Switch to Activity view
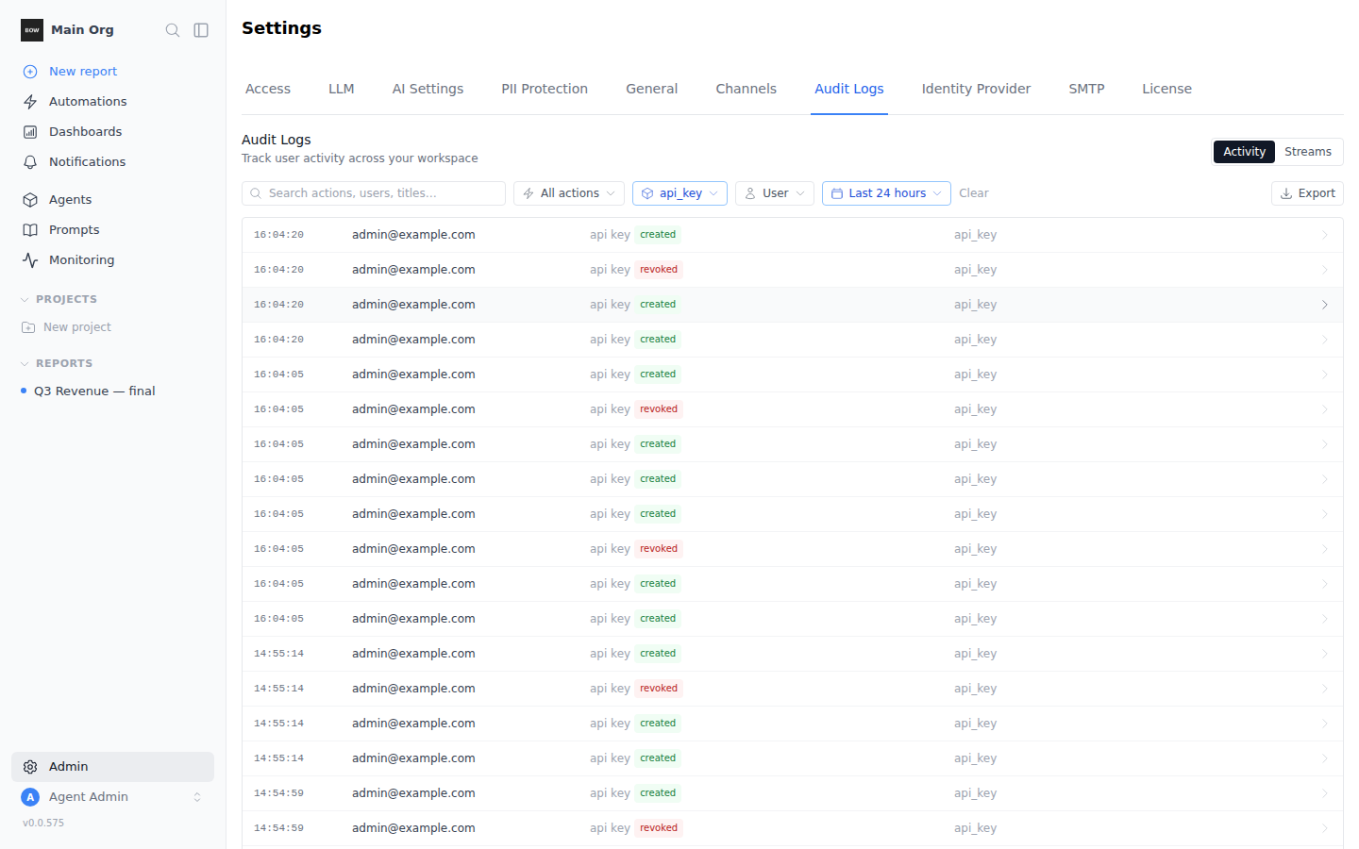Image resolution: width=1359 pixels, height=849 pixels. click(x=1244, y=152)
